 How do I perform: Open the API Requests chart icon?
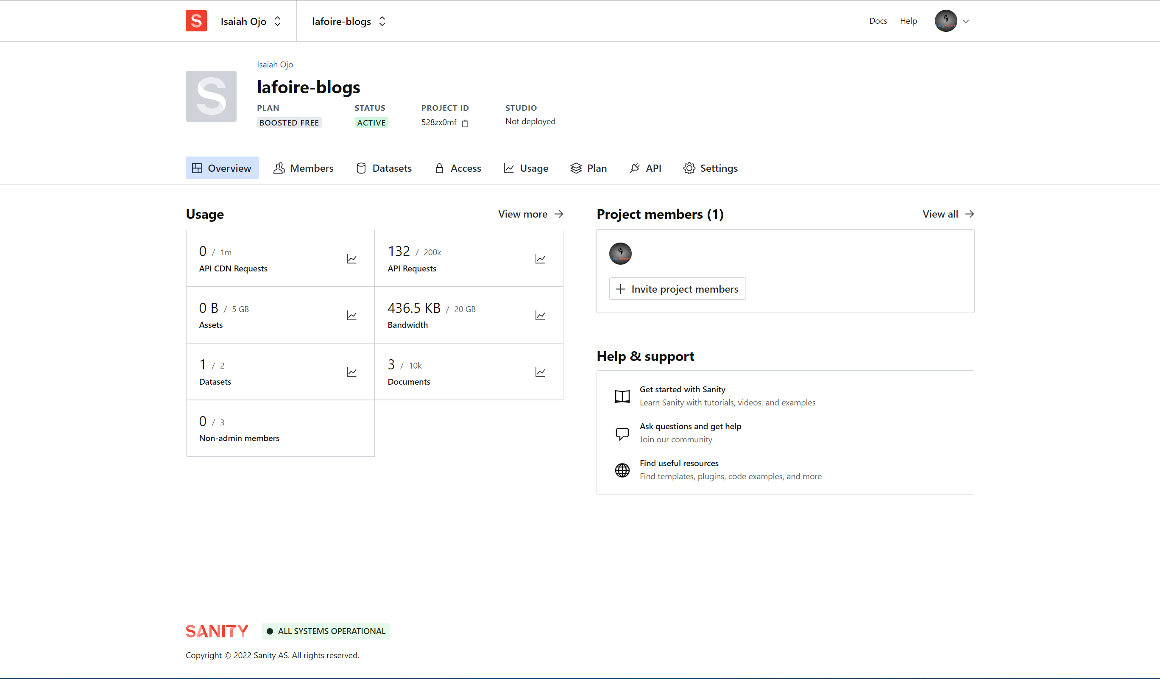click(540, 259)
